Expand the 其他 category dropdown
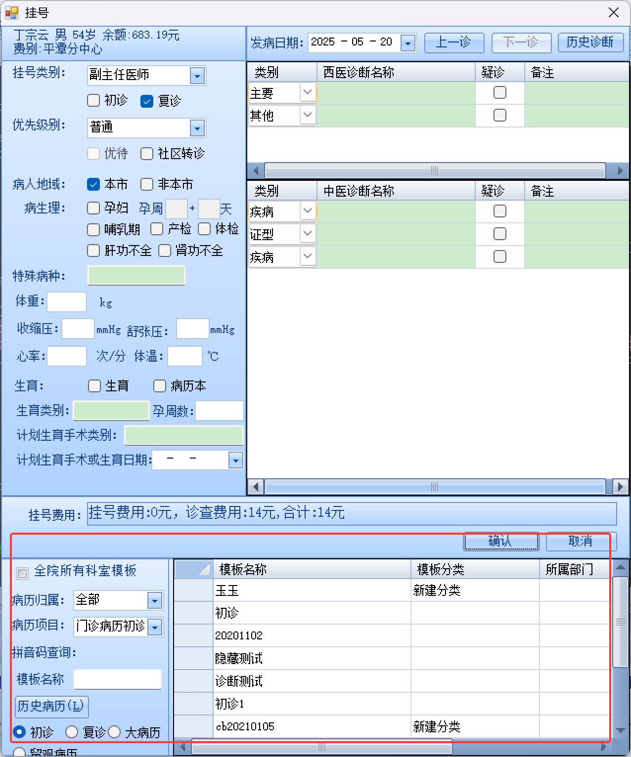This screenshot has width=631, height=757. click(308, 115)
